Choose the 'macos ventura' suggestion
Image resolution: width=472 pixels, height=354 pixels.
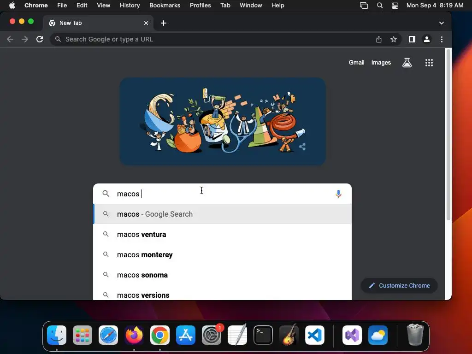223,234
